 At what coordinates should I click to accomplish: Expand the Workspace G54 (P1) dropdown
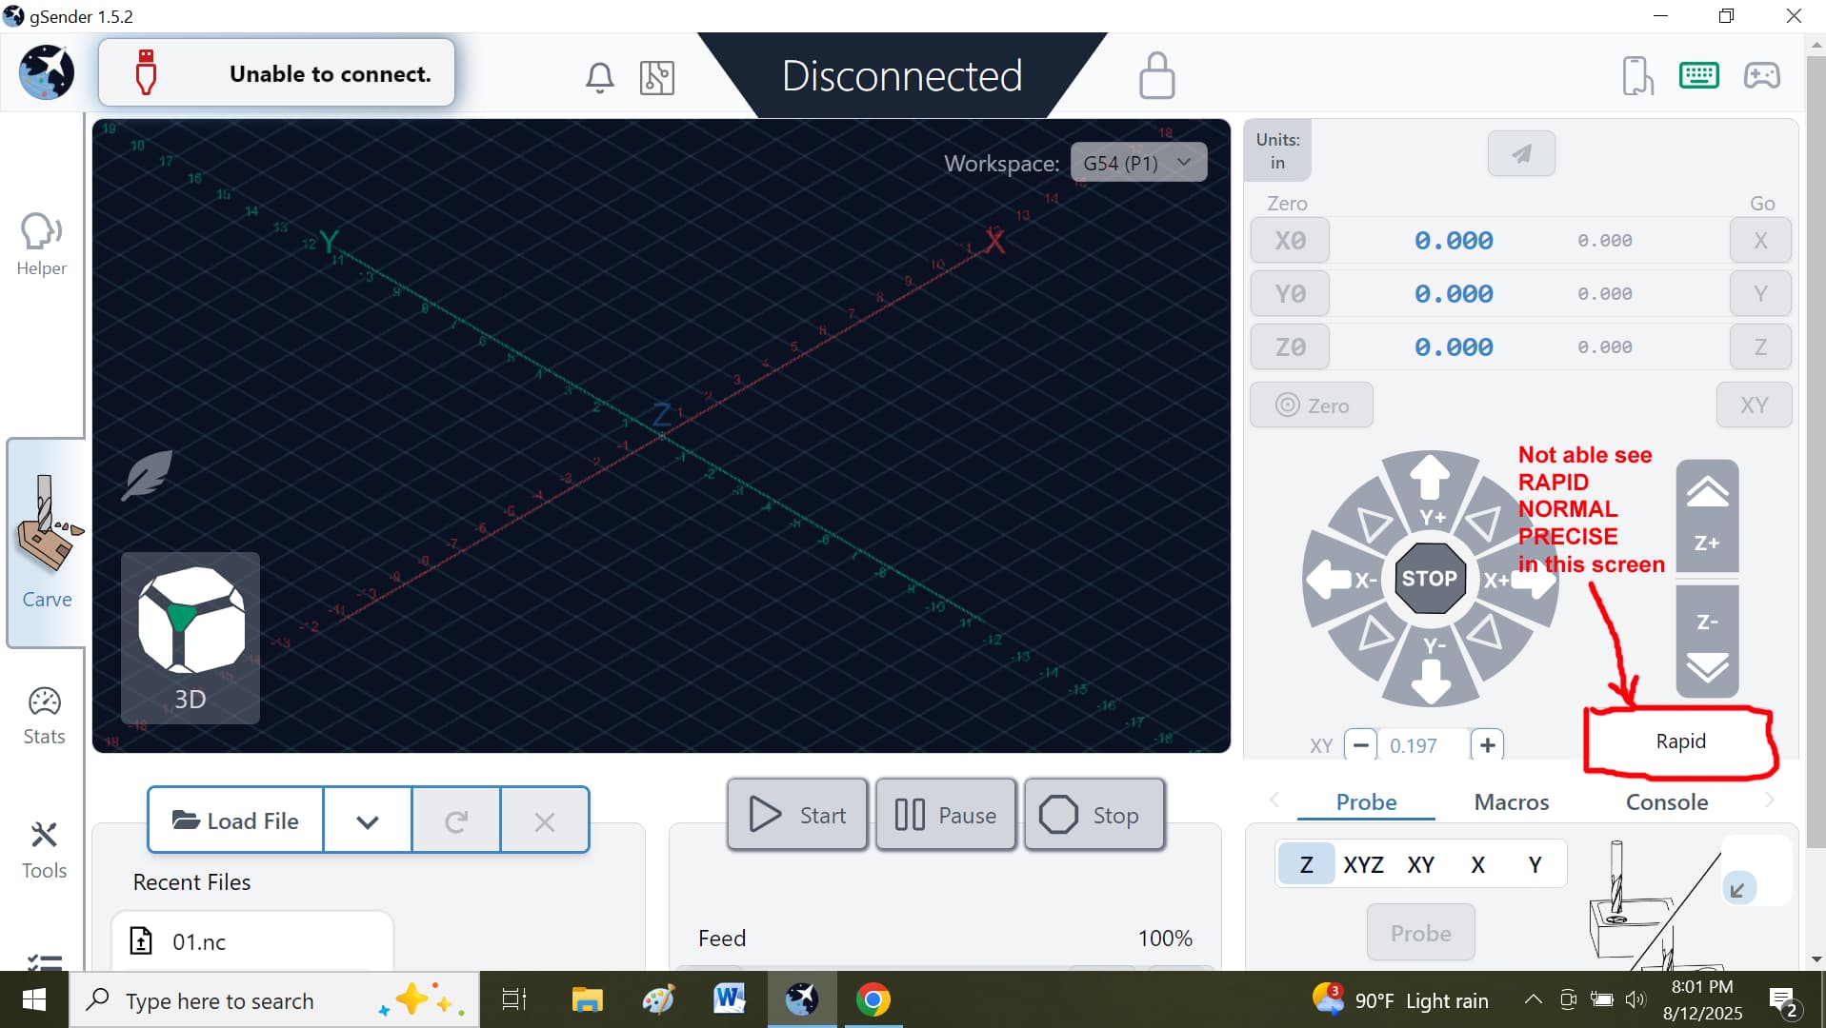tap(1138, 163)
